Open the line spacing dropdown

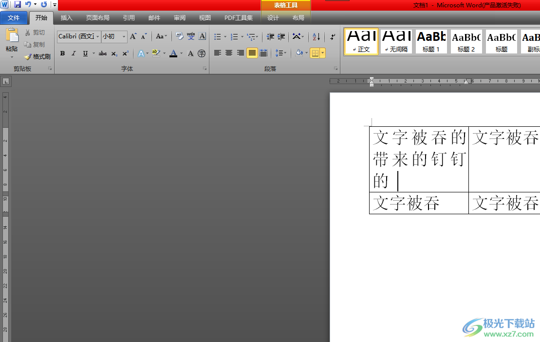coord(281,53)
